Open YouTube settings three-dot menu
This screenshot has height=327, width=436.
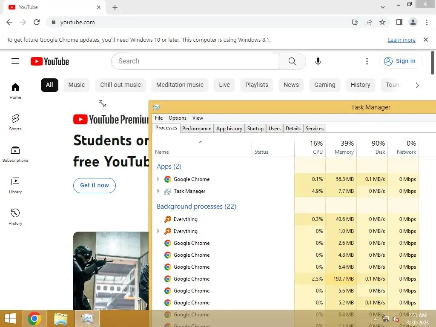[367, 61]
